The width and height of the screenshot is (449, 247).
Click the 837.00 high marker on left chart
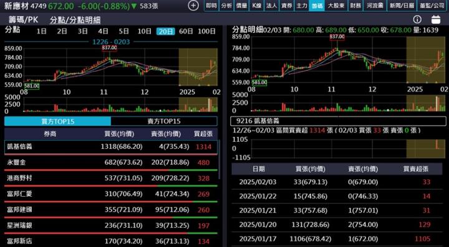click(109, 48)
